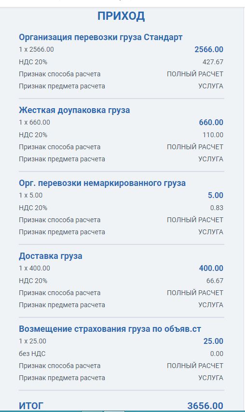Click the 400.00 bold amount
This screenshot has width=245, height=412.
tap(211, 268)
